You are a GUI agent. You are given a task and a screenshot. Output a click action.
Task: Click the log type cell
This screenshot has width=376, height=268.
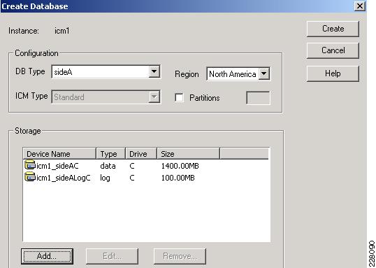(105, 178)
